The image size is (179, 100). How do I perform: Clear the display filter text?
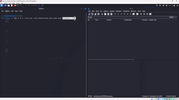pos(170,17)
